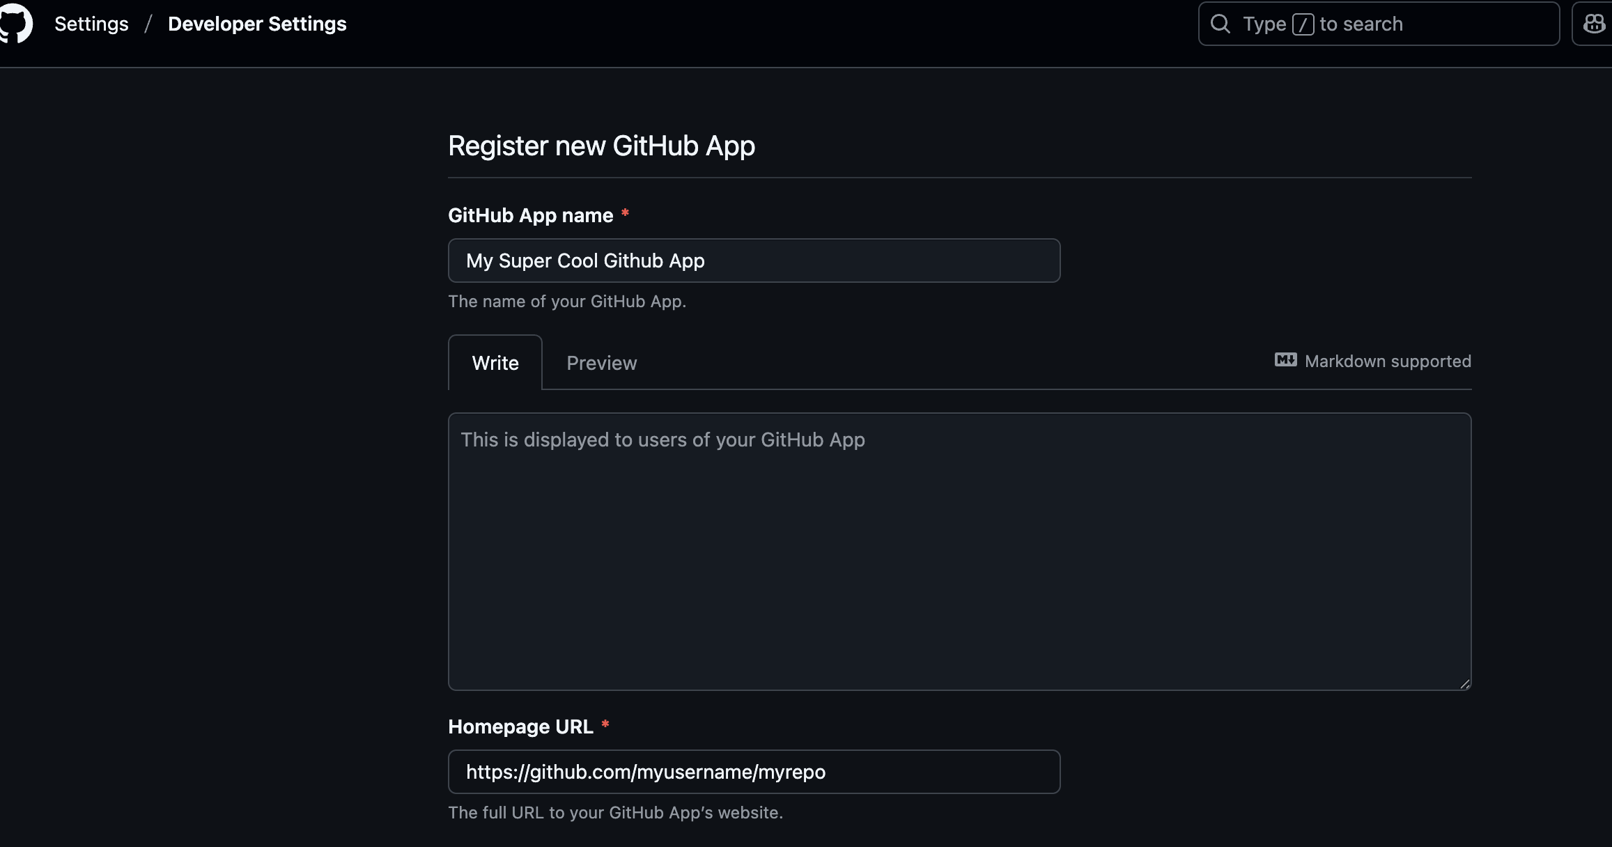1612x847 pixels.
Task: Click the red asterisk next to Homepage URL
Action: (x=605, y=725)
